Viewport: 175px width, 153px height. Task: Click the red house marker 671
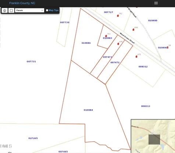click(x=136, y=56)
